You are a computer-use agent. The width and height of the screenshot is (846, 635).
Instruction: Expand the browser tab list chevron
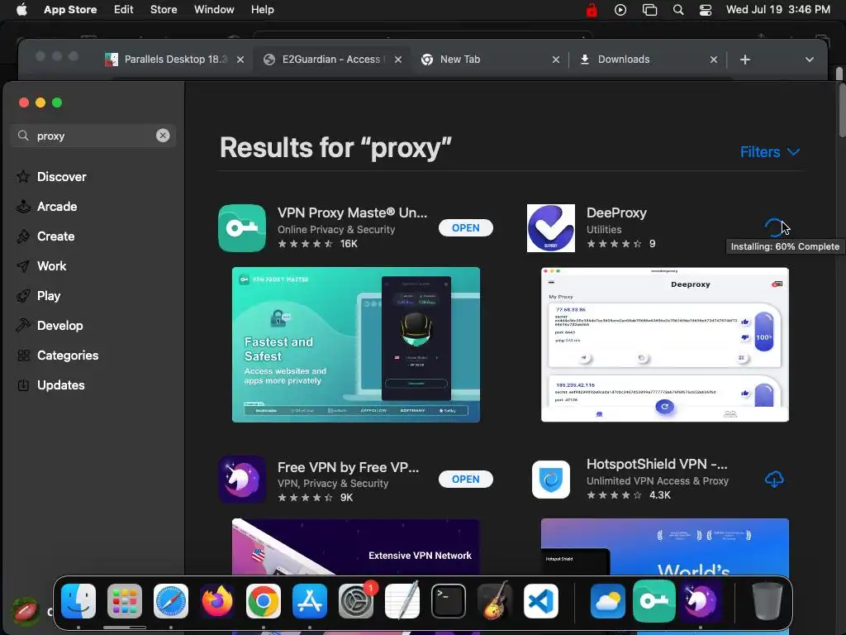point(810,60)
